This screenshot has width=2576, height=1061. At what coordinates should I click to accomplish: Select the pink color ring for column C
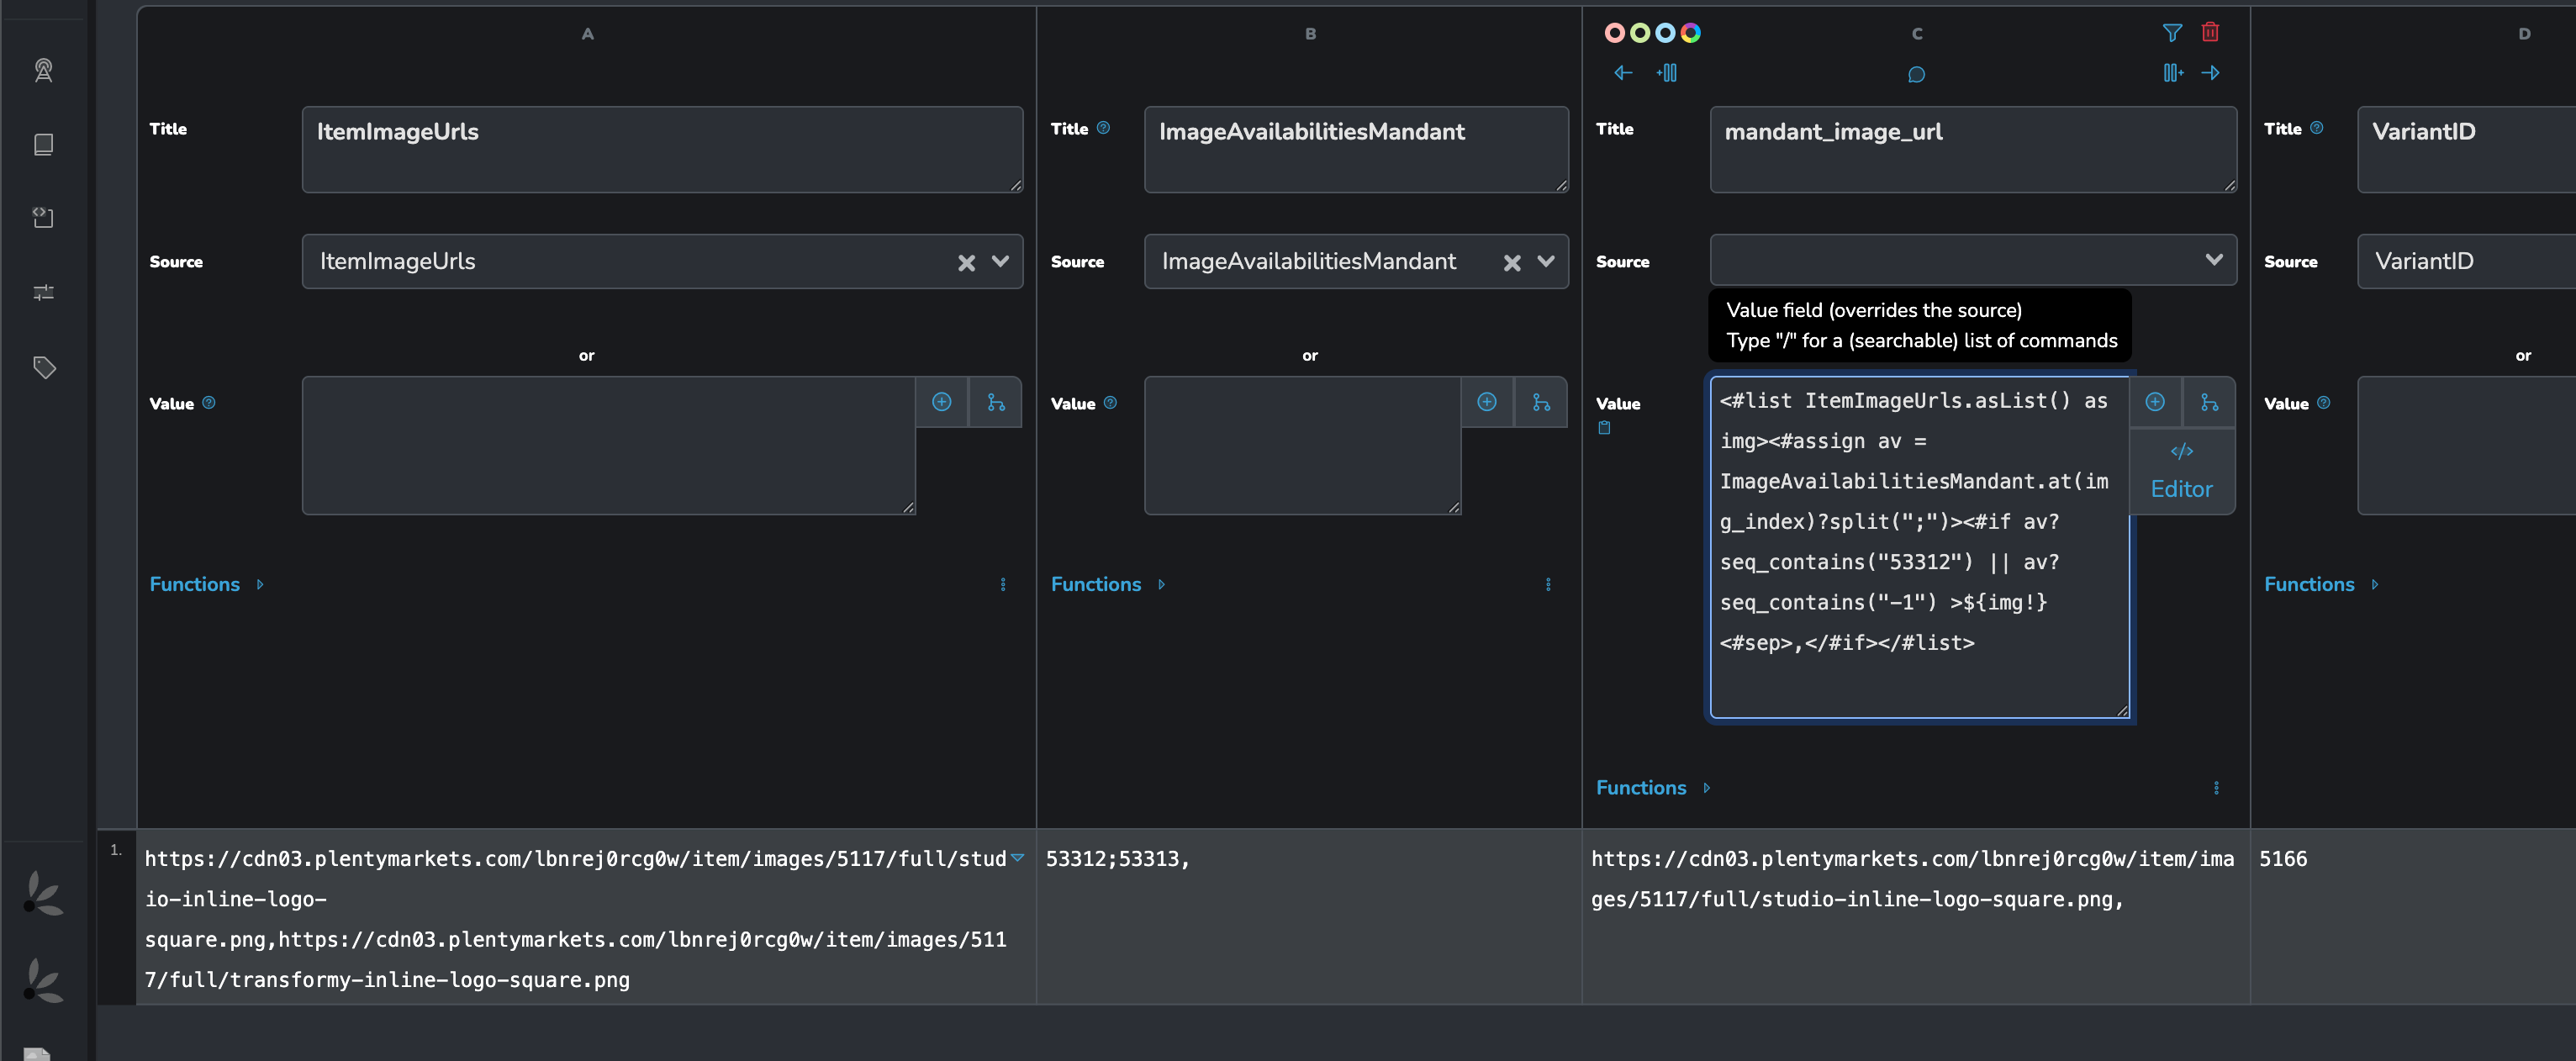coord(1614,33)
